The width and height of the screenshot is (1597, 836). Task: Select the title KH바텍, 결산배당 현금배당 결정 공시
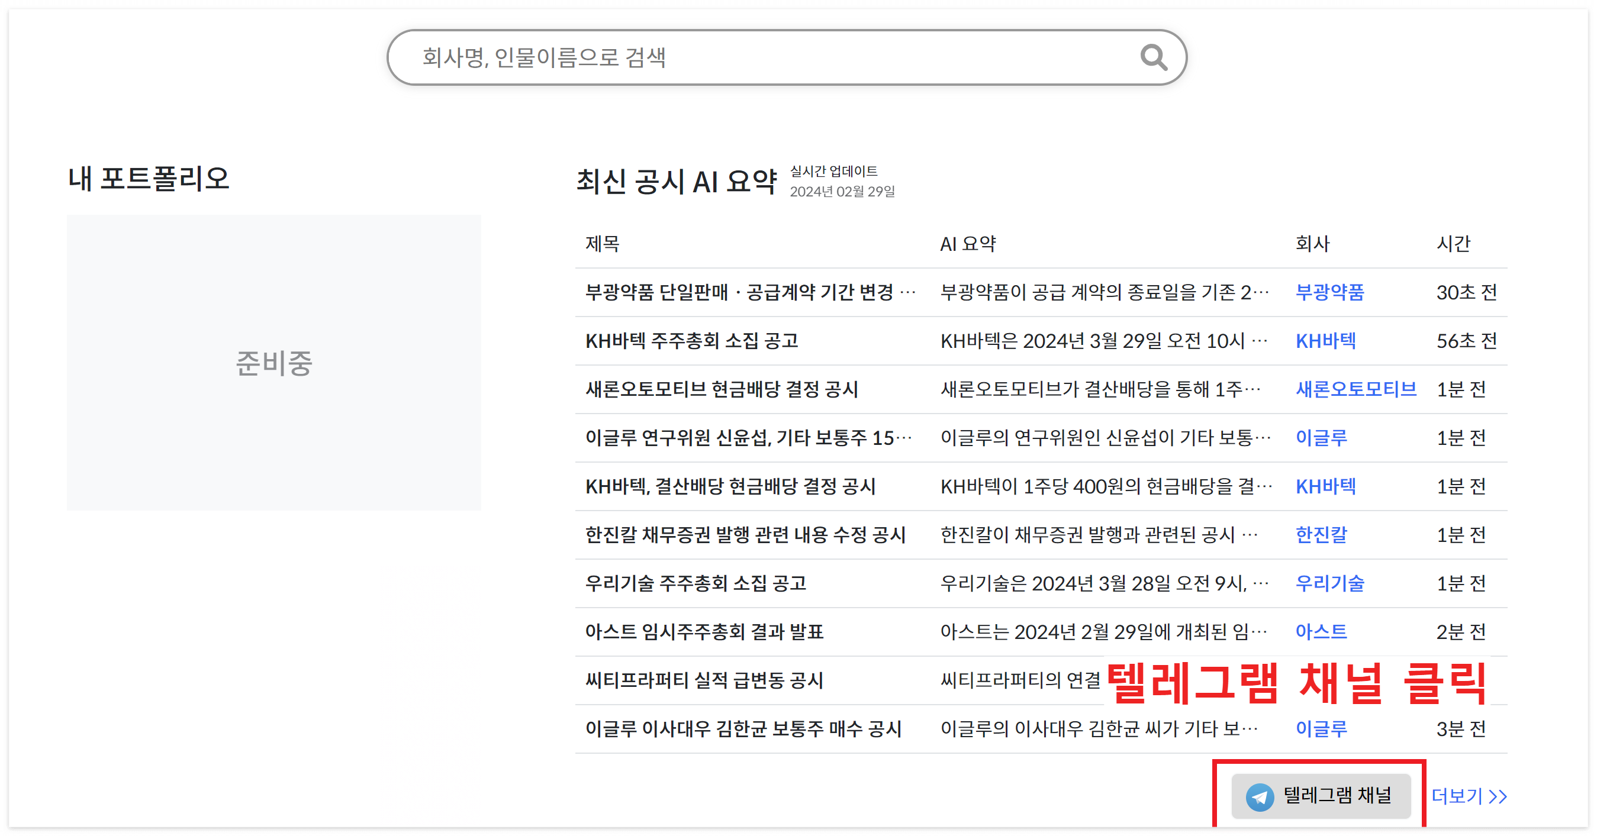coord(730,486)
